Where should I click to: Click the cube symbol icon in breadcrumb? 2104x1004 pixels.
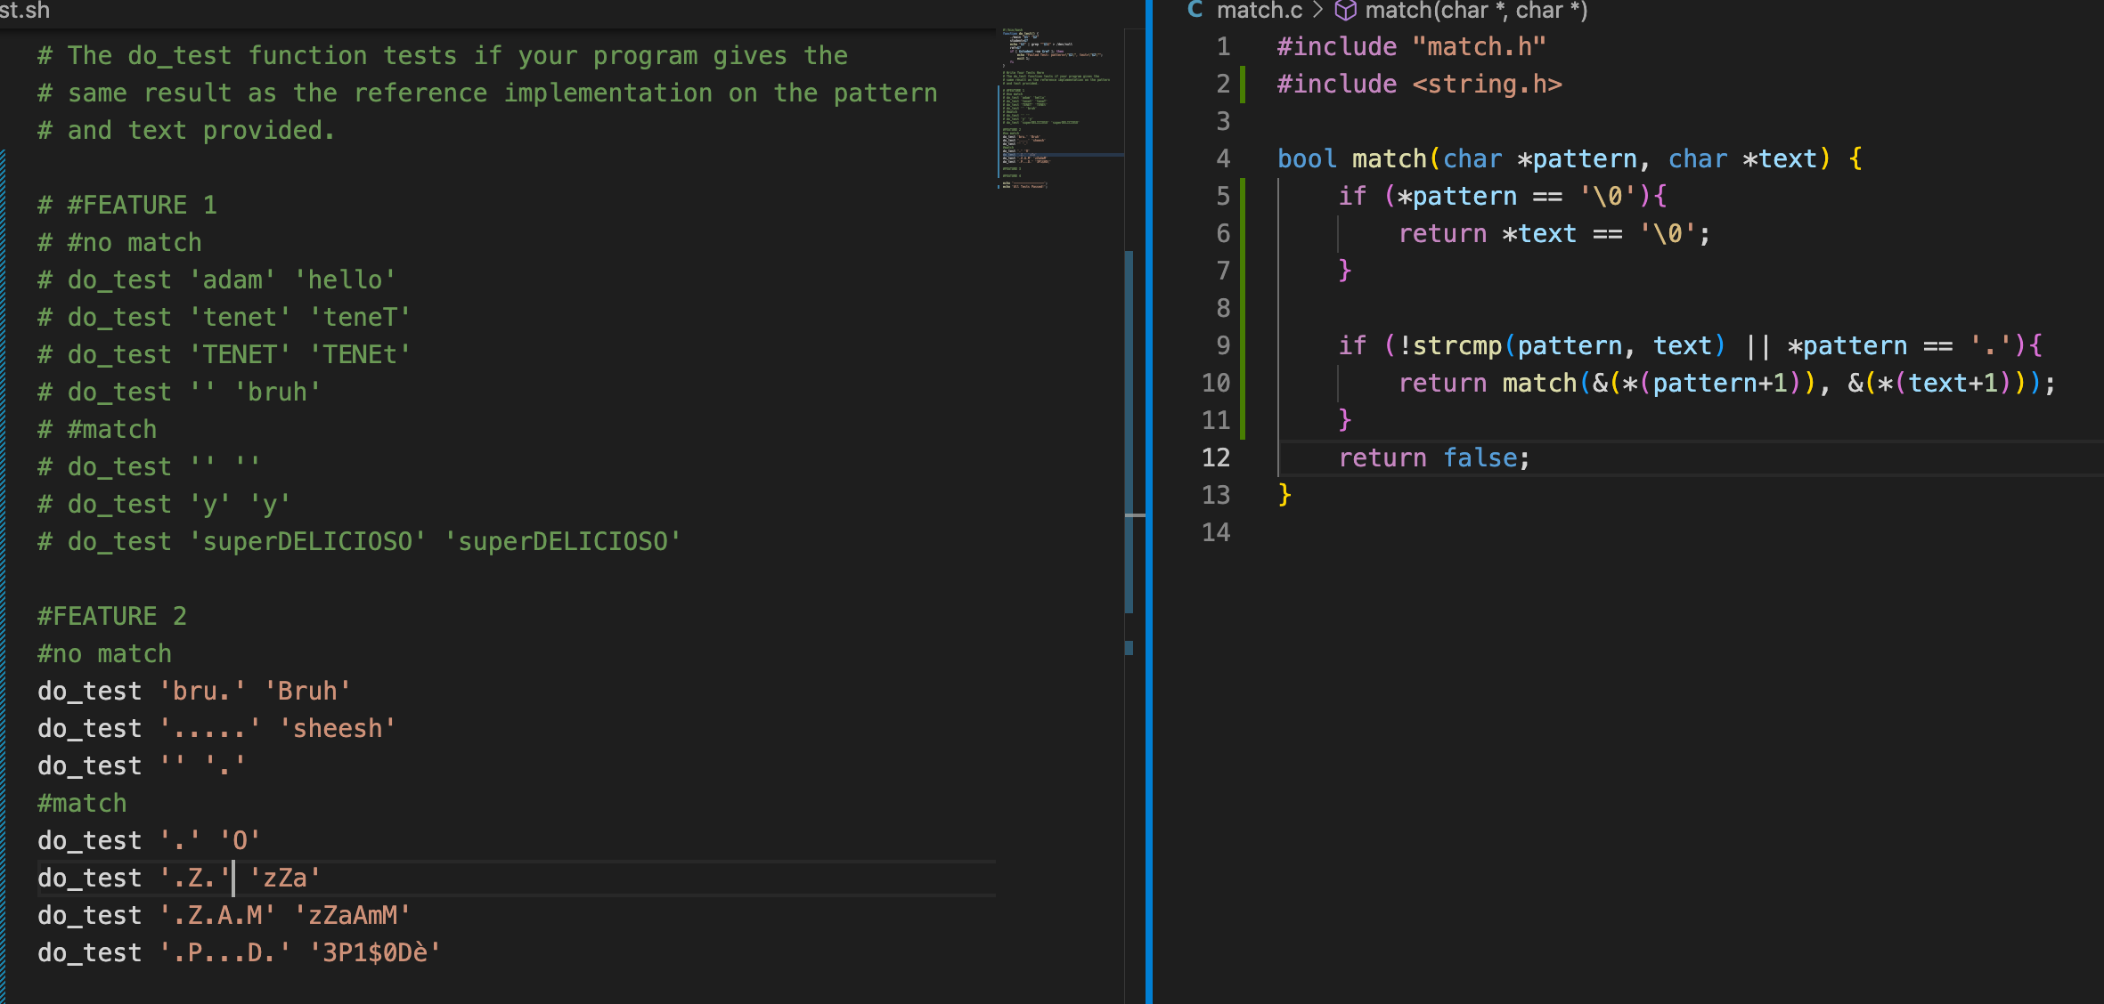(1345, 11)
